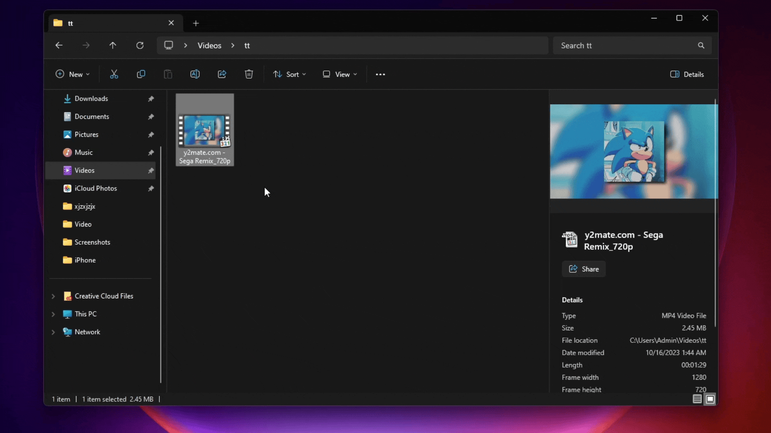Click the Rename icon in toolbar

pyautogui.click(x=195, y=74)
